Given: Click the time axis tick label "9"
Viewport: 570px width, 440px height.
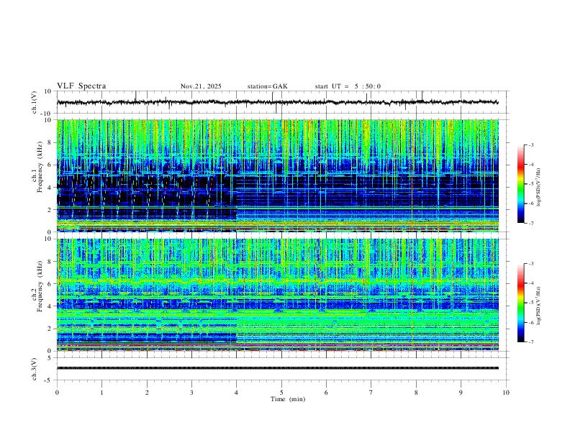Looking at the screenshot, I should (461, 393).
